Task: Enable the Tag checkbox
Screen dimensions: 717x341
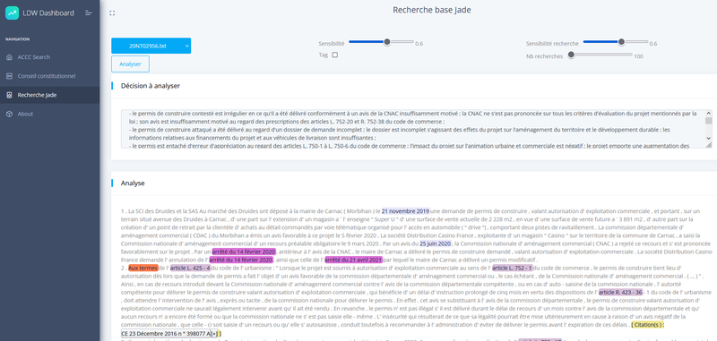Action: click(x=334, y=55)
